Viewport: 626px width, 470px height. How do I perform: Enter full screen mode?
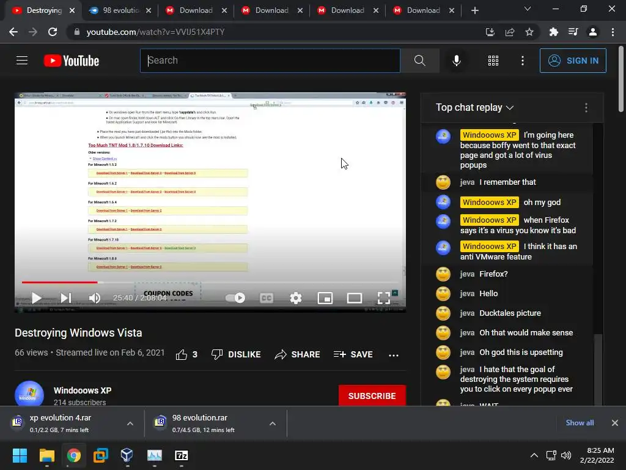(x=384, y=298)
